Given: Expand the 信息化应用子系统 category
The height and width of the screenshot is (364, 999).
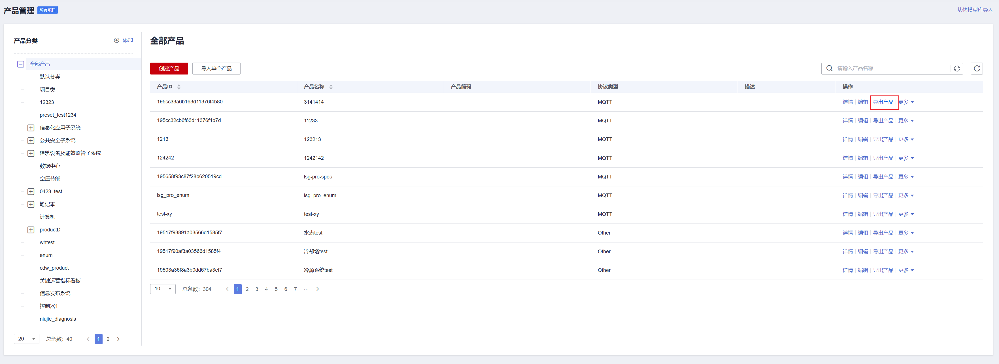Looking at the screenshot, I should click(31, 128).
